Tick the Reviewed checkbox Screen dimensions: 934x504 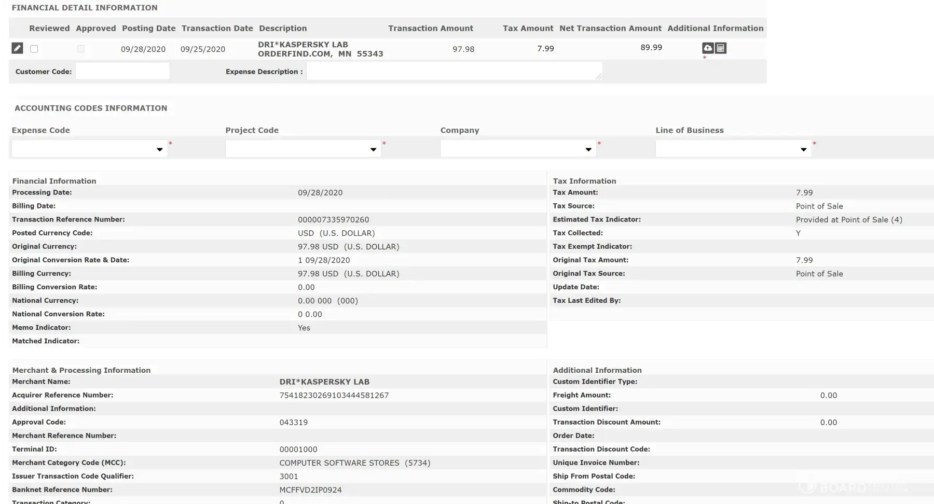34,49
